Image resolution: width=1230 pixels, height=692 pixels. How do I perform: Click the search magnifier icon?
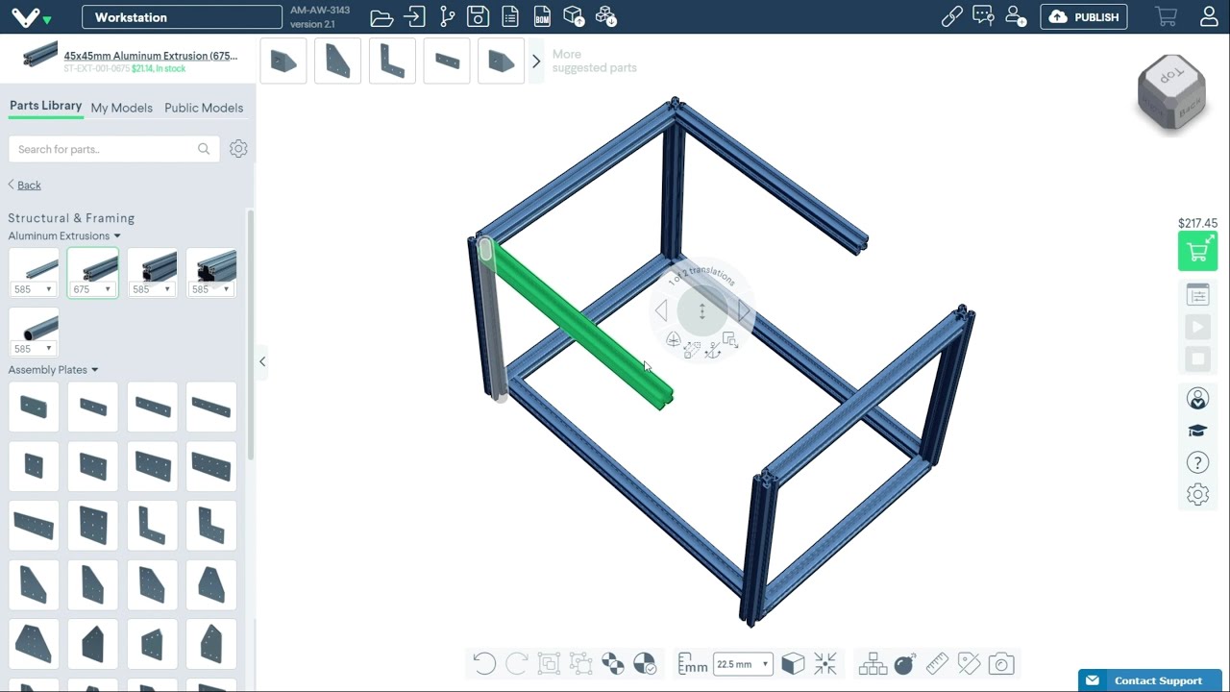pos(204,149)
